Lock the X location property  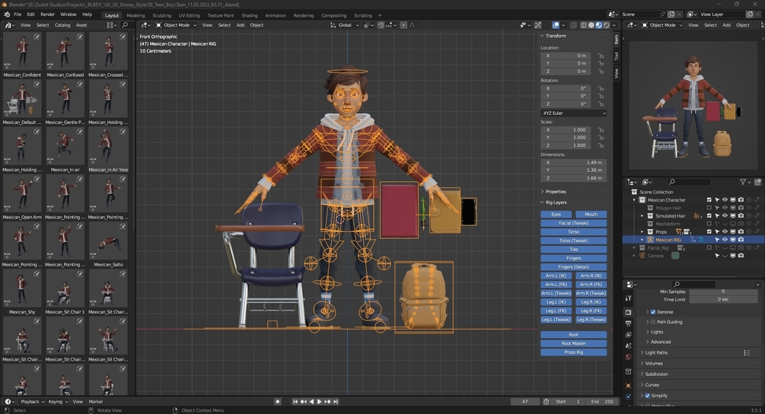pos(601,56)
